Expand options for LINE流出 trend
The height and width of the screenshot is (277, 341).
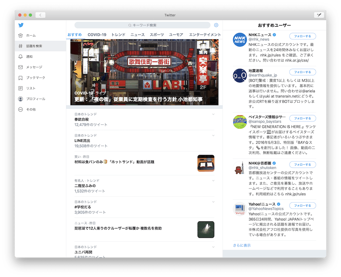click(213, 136)
